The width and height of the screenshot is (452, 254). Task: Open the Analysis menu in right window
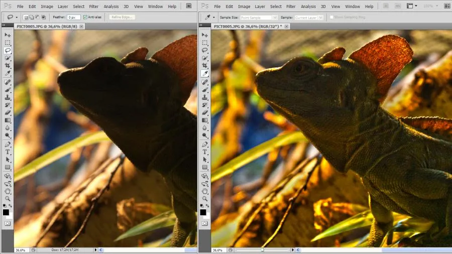coord(308,7)
